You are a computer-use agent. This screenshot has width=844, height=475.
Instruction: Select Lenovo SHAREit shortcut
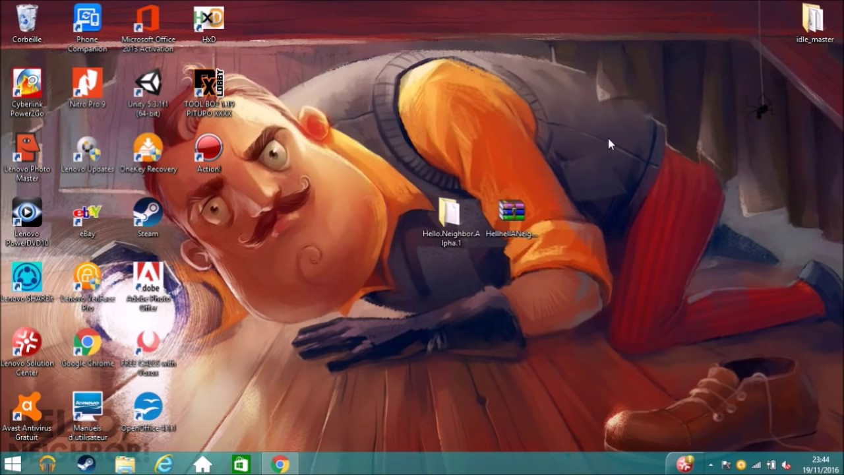click(27, 282)
